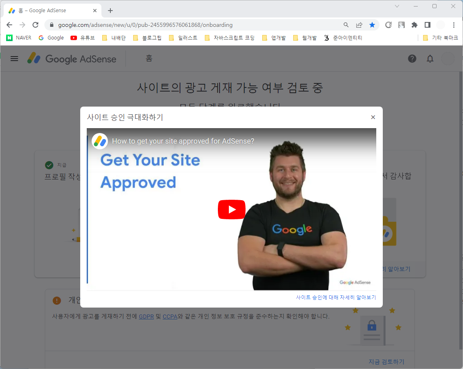Click the refresh-style extension icon
This screenshot has height=369, width=463.
point(388,25)
